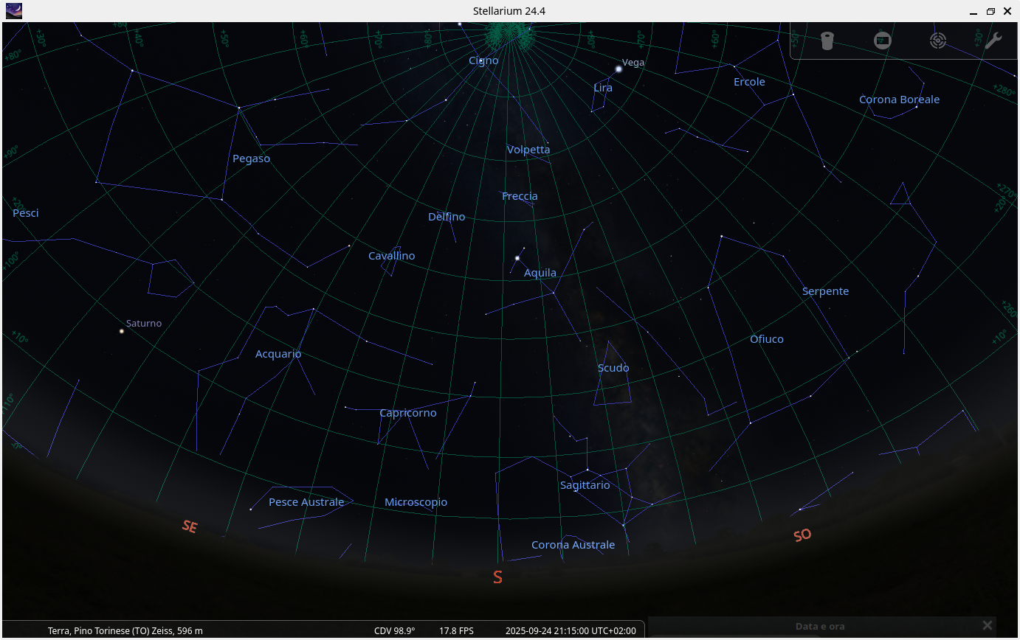This screenshot has height=640, width=1020.
Task: Click the Cigno constellation label
Action: click(x=483, y=60)
